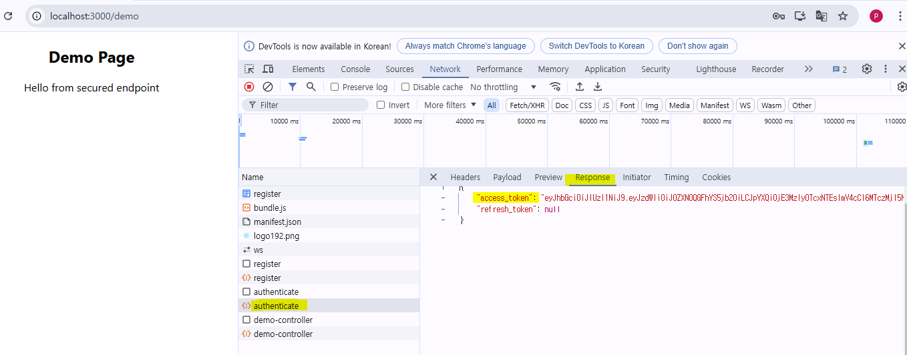Select the logo192.png request
The image size is (907, 355).
click(329, 236)
